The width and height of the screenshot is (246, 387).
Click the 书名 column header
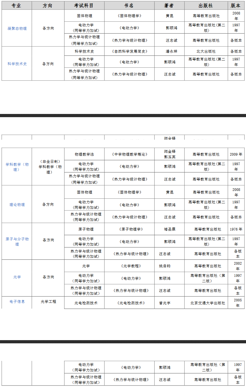(x=129, y=5)
